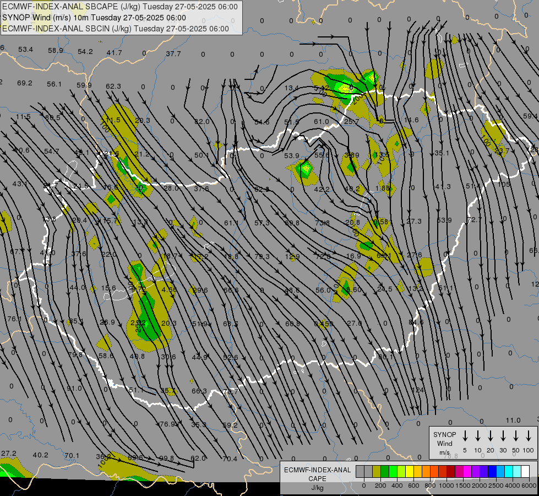
Task: Click the map value '37.7'
Action: pos(173,53)
